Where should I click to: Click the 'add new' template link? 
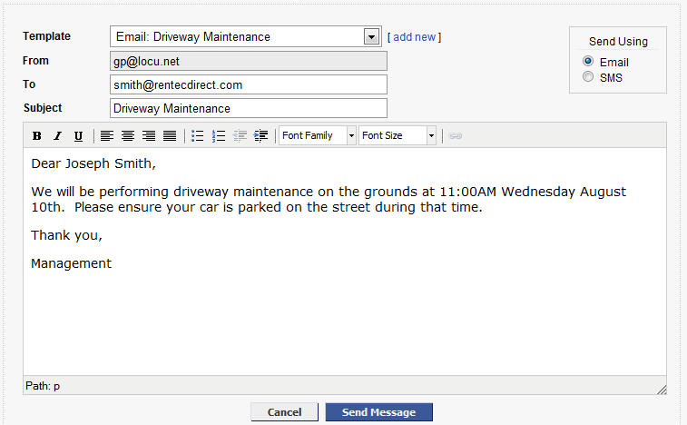(x=414, y=37)
